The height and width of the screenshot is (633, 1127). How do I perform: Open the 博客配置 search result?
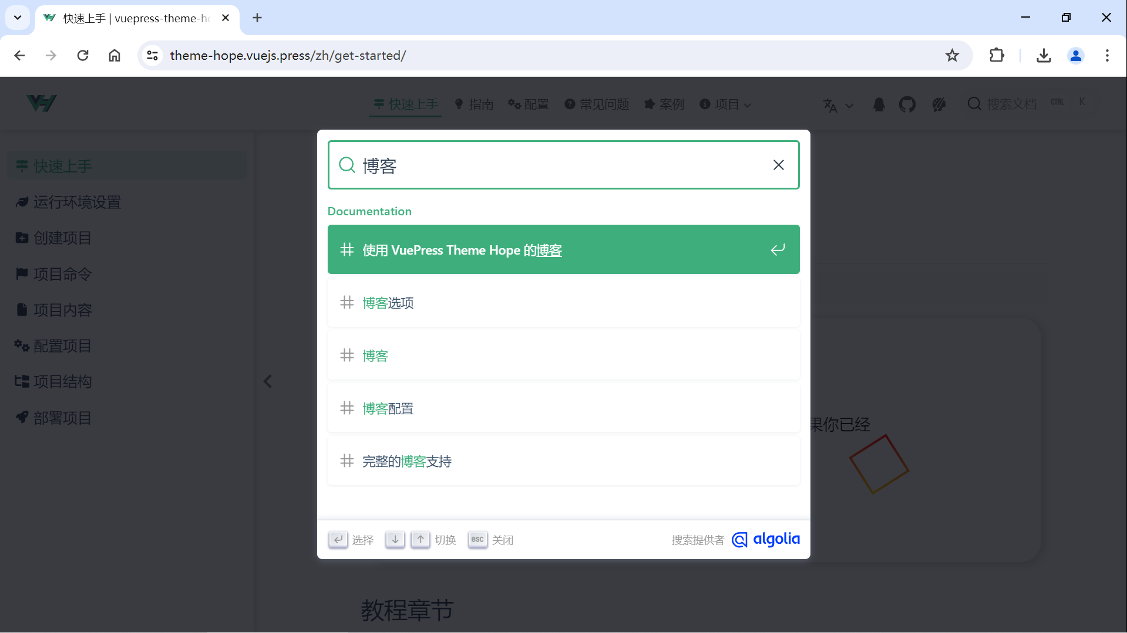pos(563,408)
